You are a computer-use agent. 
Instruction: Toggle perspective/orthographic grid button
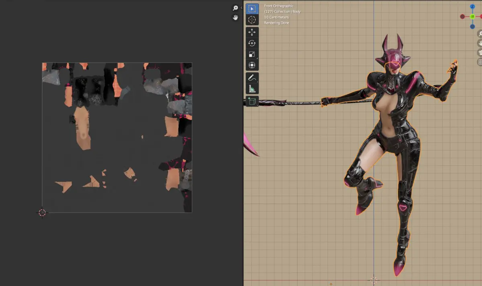[x=479, y=62]
